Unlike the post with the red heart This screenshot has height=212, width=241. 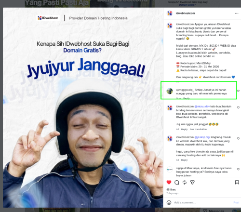pos(169,182)
